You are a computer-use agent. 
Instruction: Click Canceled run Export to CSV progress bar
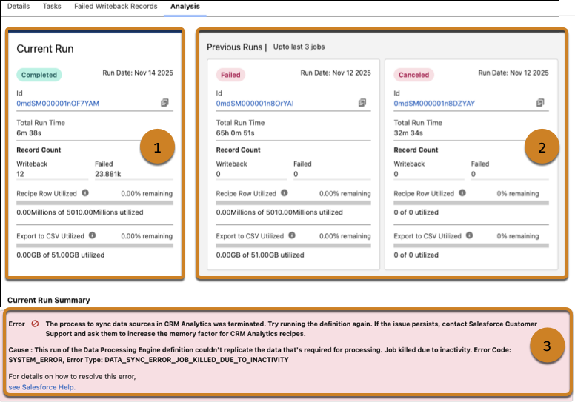tap(471, 246)
